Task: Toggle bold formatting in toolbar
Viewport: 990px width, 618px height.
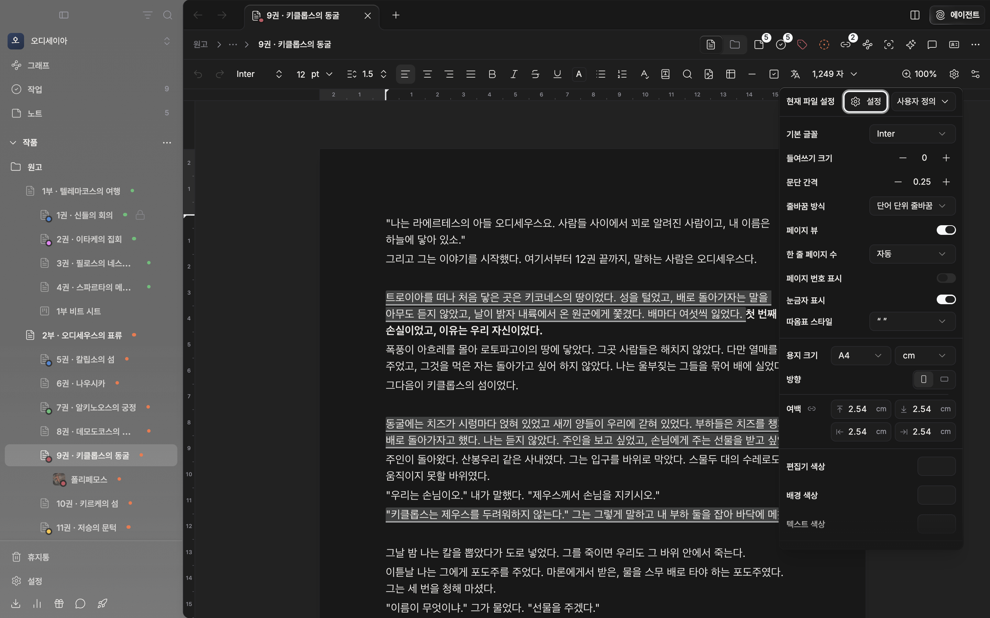Action: [492, 74]
